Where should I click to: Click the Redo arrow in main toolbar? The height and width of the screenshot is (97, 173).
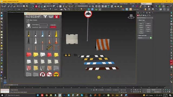(x=5, y=6)
